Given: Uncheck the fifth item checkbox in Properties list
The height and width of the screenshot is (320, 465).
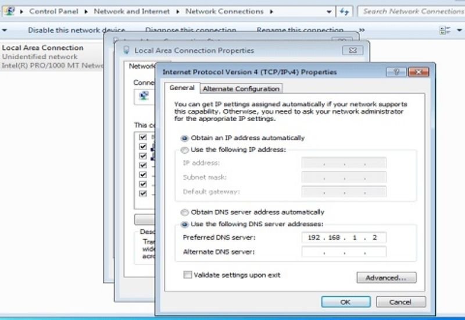Looking at the screenshot, I should click(x=142, y=175).
